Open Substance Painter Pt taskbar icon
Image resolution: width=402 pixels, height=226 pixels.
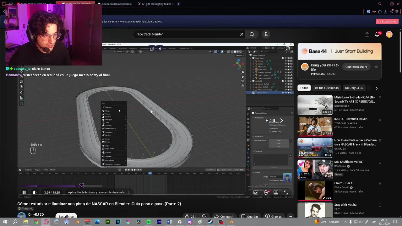[108, 222]
